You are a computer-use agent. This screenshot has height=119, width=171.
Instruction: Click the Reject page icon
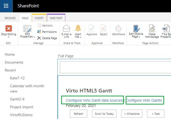(103, 28)
